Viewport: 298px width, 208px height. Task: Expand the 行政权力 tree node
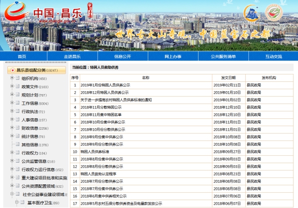click(x=12, y=153)
